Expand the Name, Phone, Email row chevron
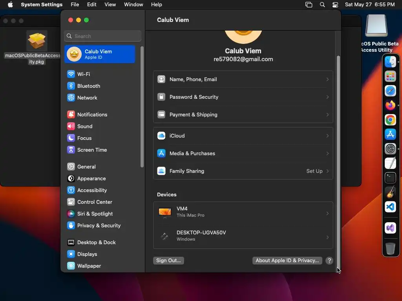This screenshot has height=301, width=402. tap(328, 80)
